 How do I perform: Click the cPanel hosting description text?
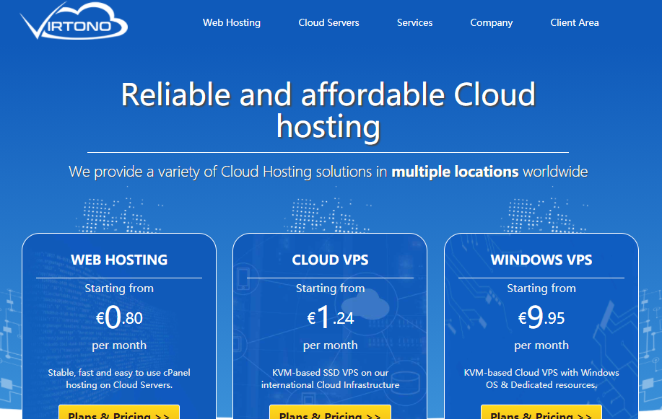(x=119, y=379)
